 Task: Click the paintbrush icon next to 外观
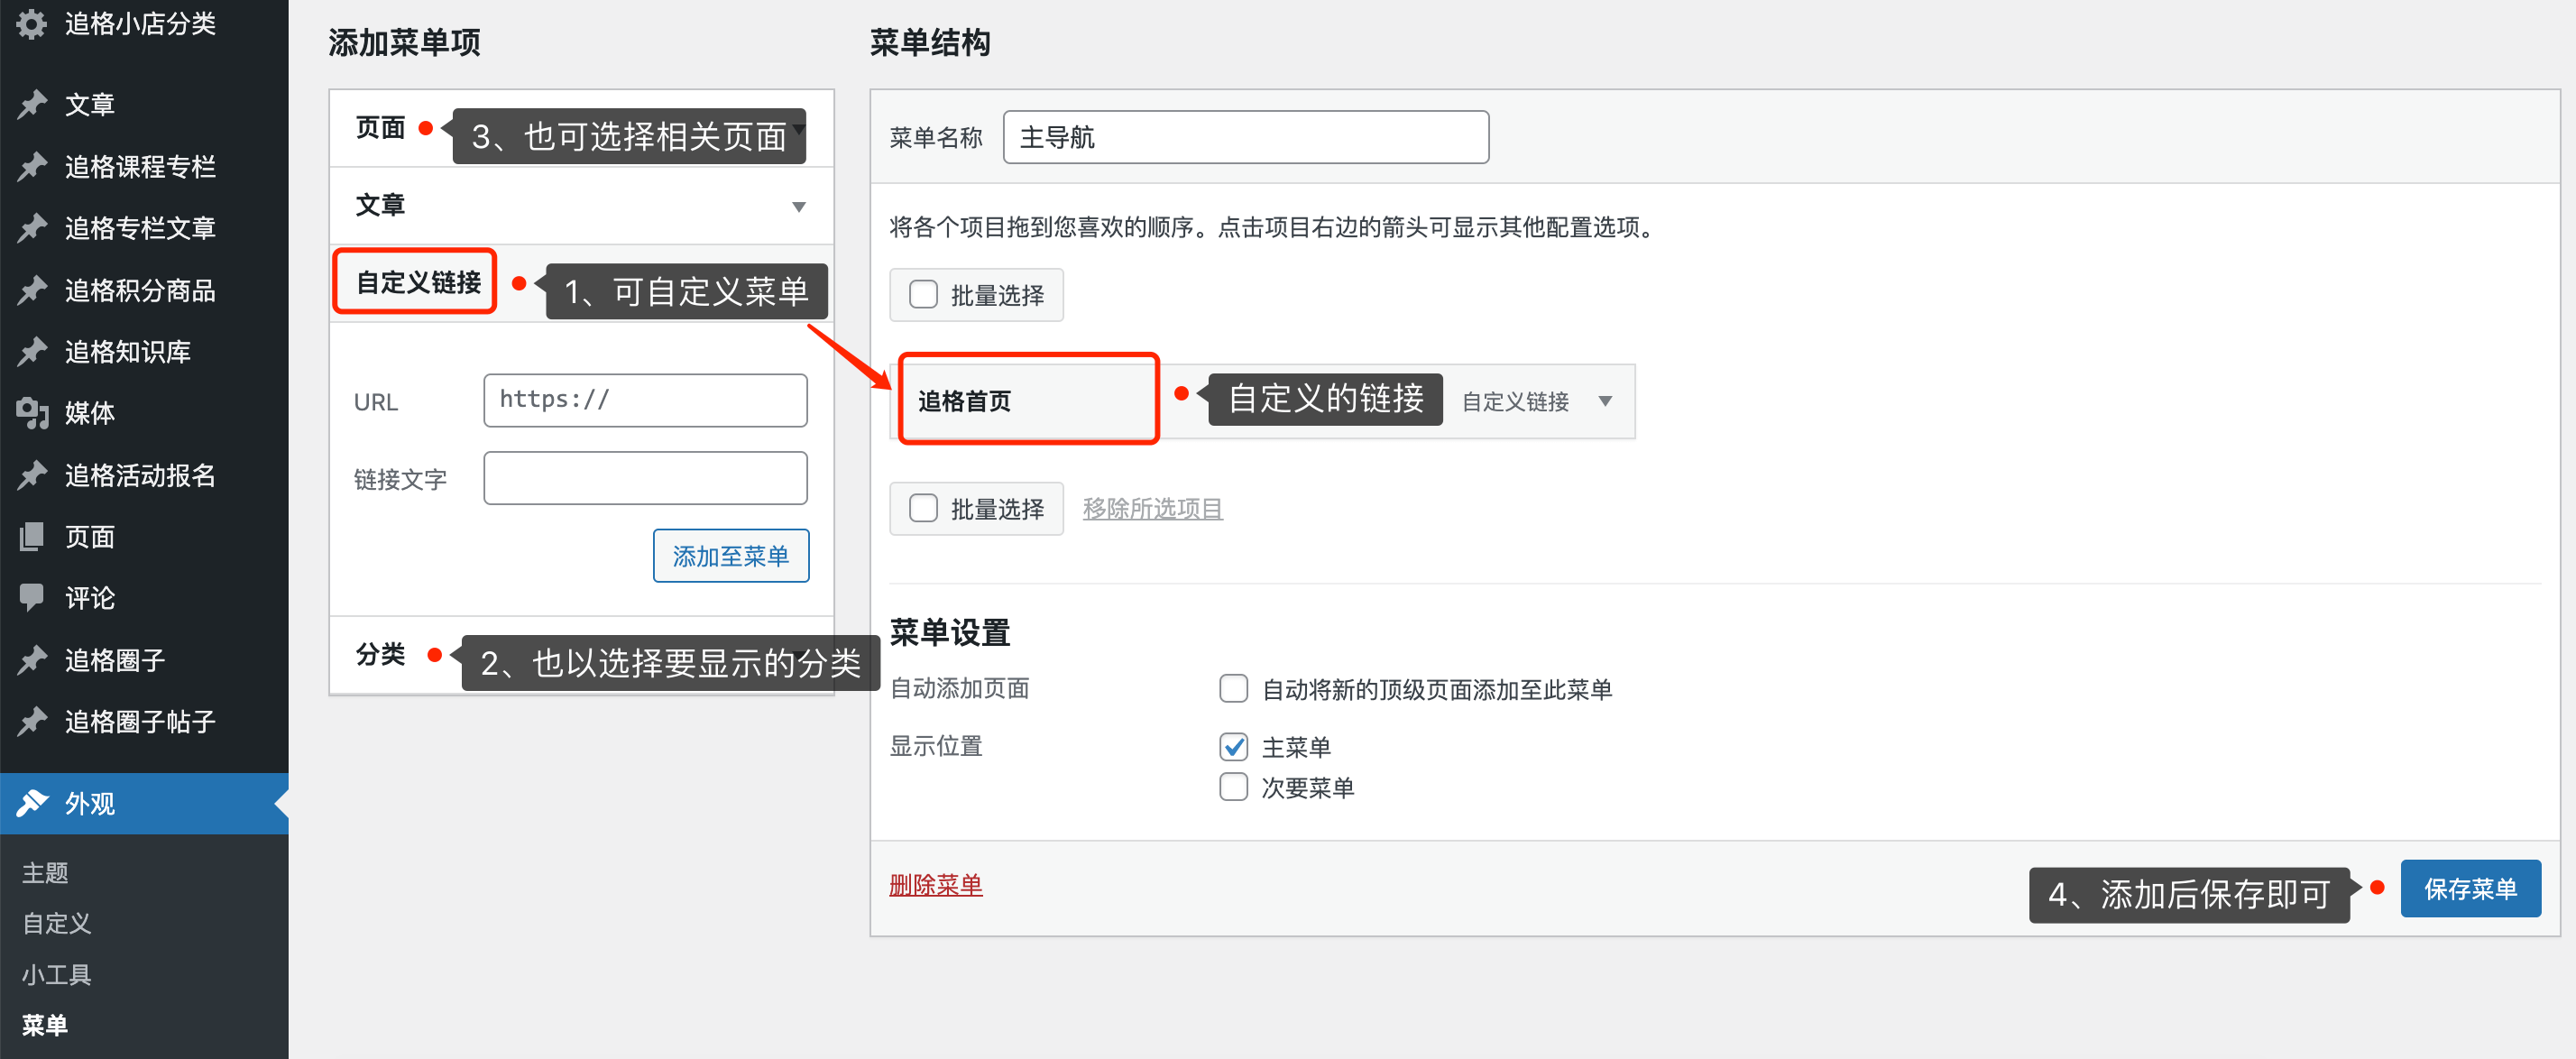[32, 803]
